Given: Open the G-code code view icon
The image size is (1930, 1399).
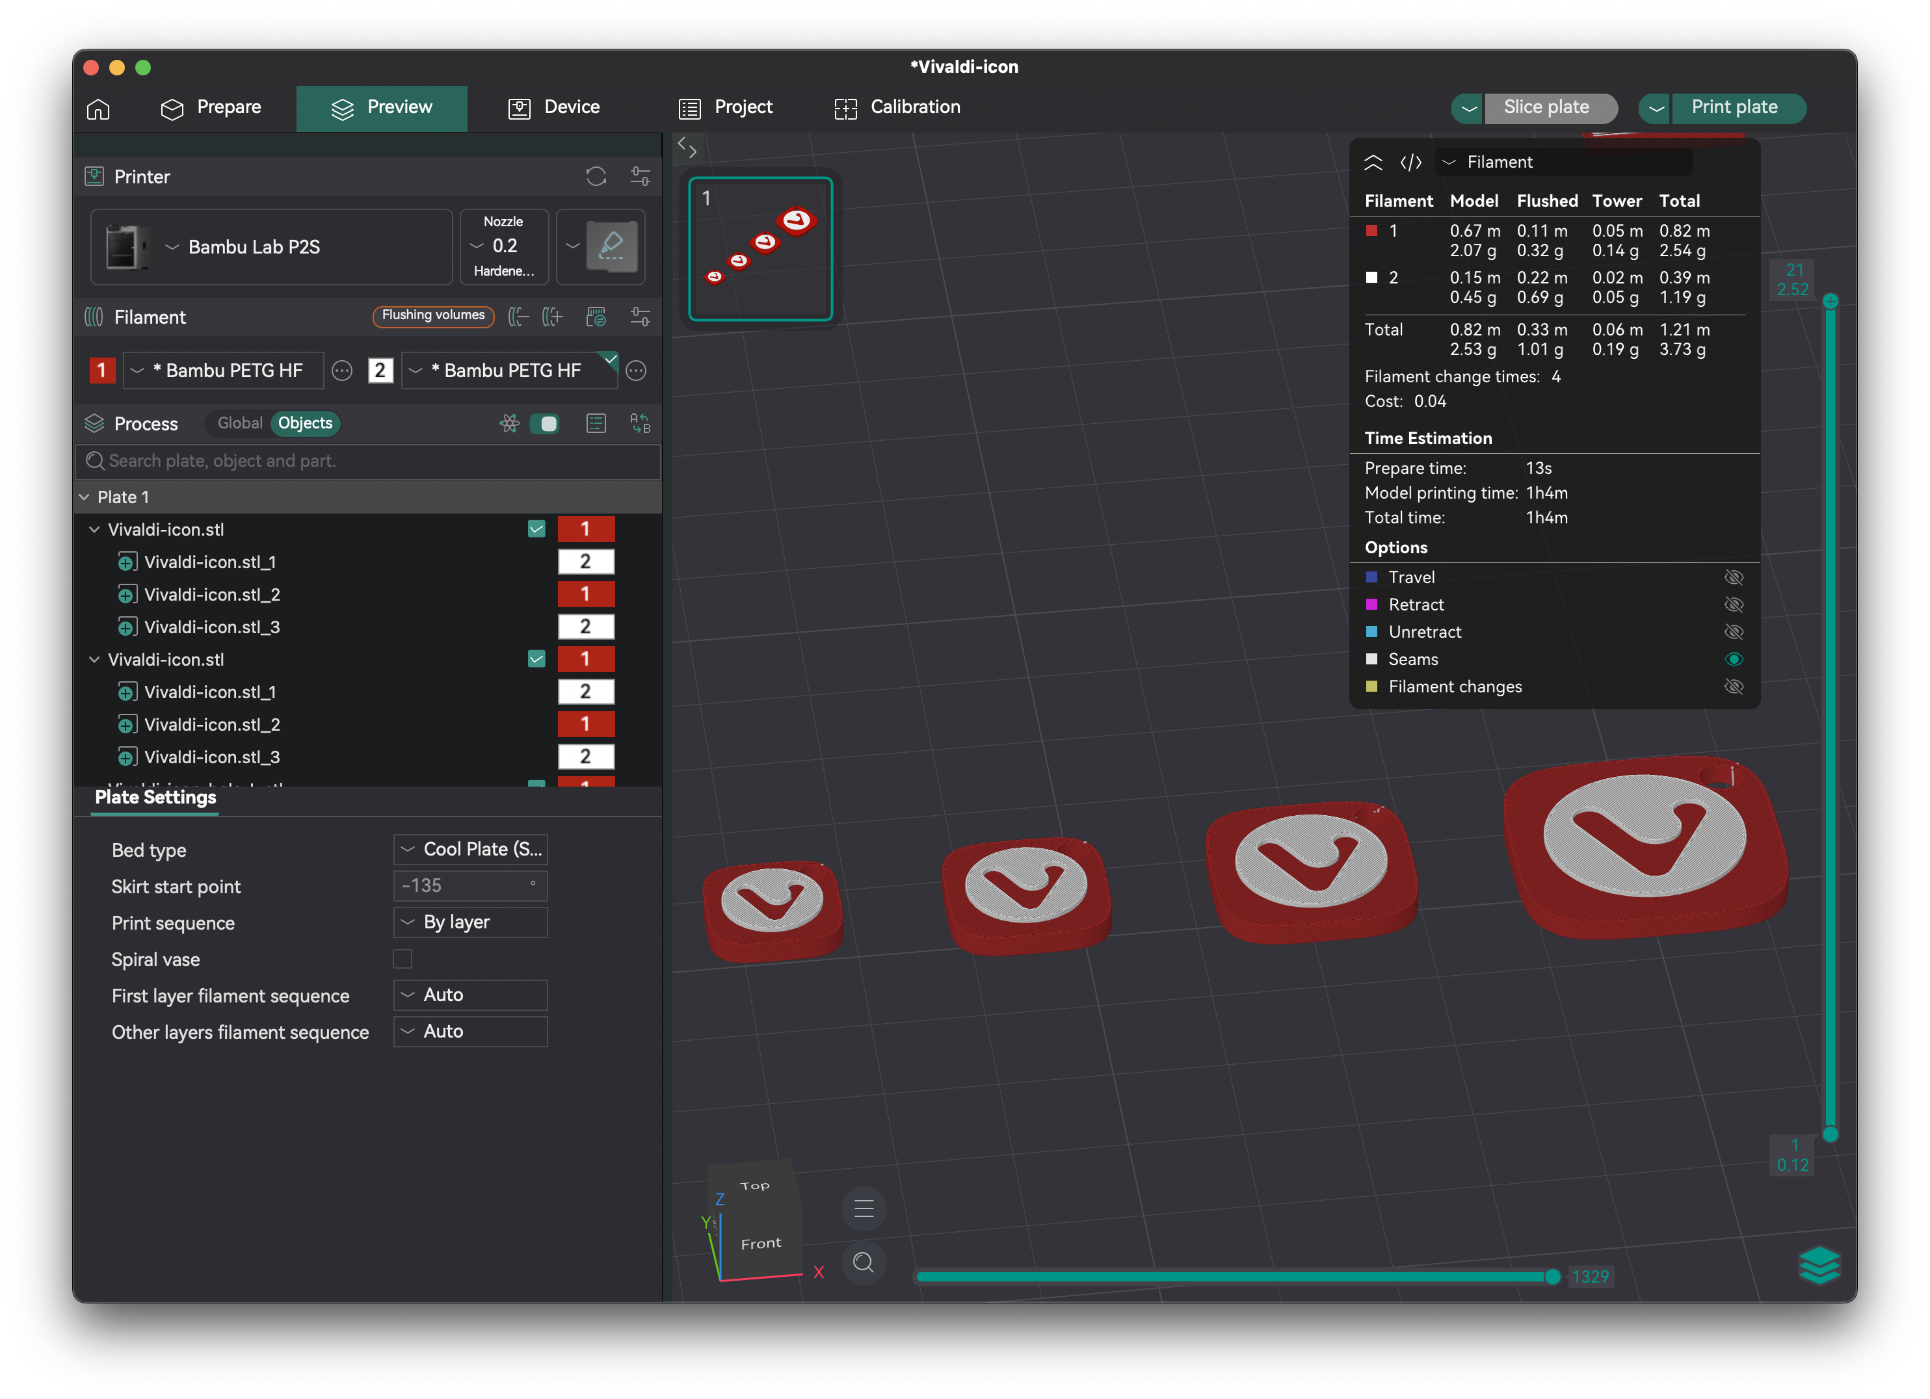Looking at the screenshot, I should [1410, 162].
